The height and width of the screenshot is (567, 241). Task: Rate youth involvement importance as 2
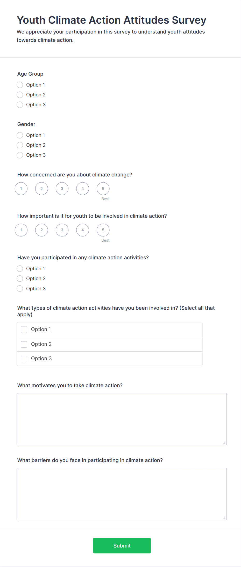pyautogui.click(x=41, y=230)
